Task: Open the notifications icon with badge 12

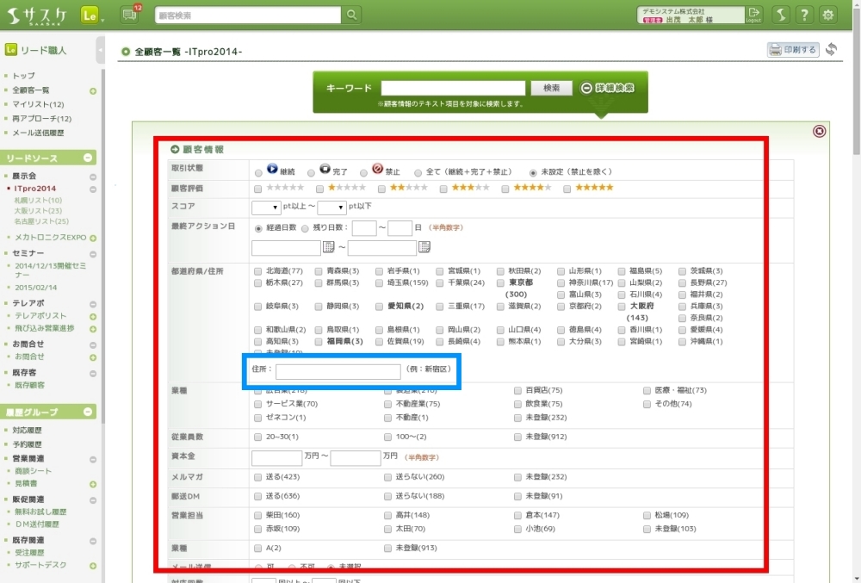Action: [x=131, y=15]
